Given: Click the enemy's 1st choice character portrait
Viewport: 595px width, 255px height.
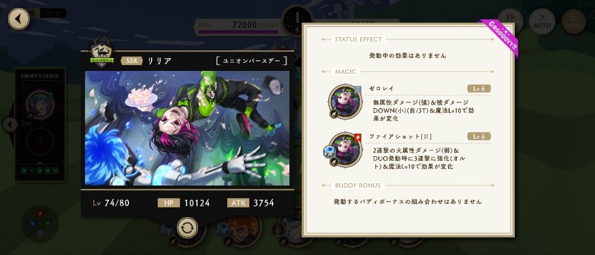Looking at the screenshot, I should pyautogui.click(x=40, y=105).
